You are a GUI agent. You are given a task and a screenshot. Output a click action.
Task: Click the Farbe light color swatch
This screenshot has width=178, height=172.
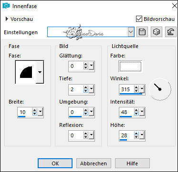click(x=130, y=67)
